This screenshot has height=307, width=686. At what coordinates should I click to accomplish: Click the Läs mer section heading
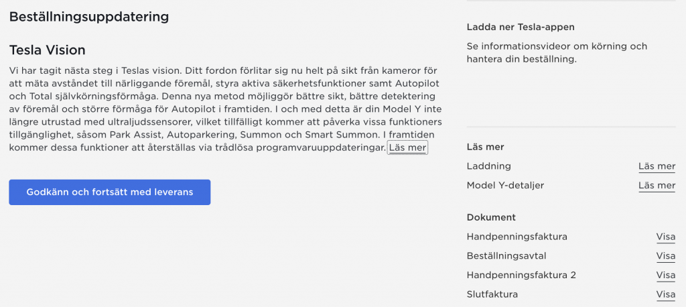[485, 147]
